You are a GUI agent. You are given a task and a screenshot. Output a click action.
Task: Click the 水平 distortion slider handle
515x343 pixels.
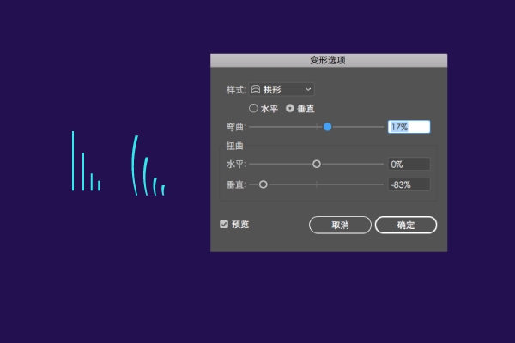click(316, 164)
